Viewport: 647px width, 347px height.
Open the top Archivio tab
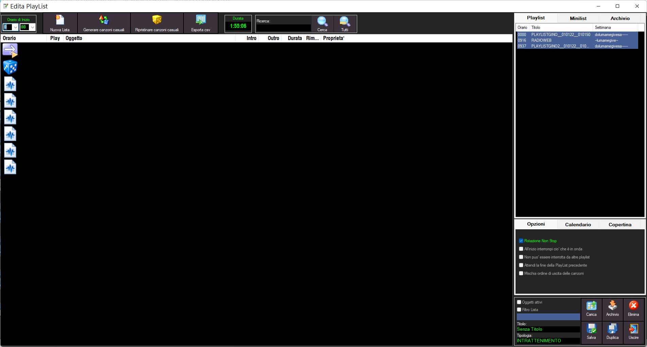click(620, 18)
